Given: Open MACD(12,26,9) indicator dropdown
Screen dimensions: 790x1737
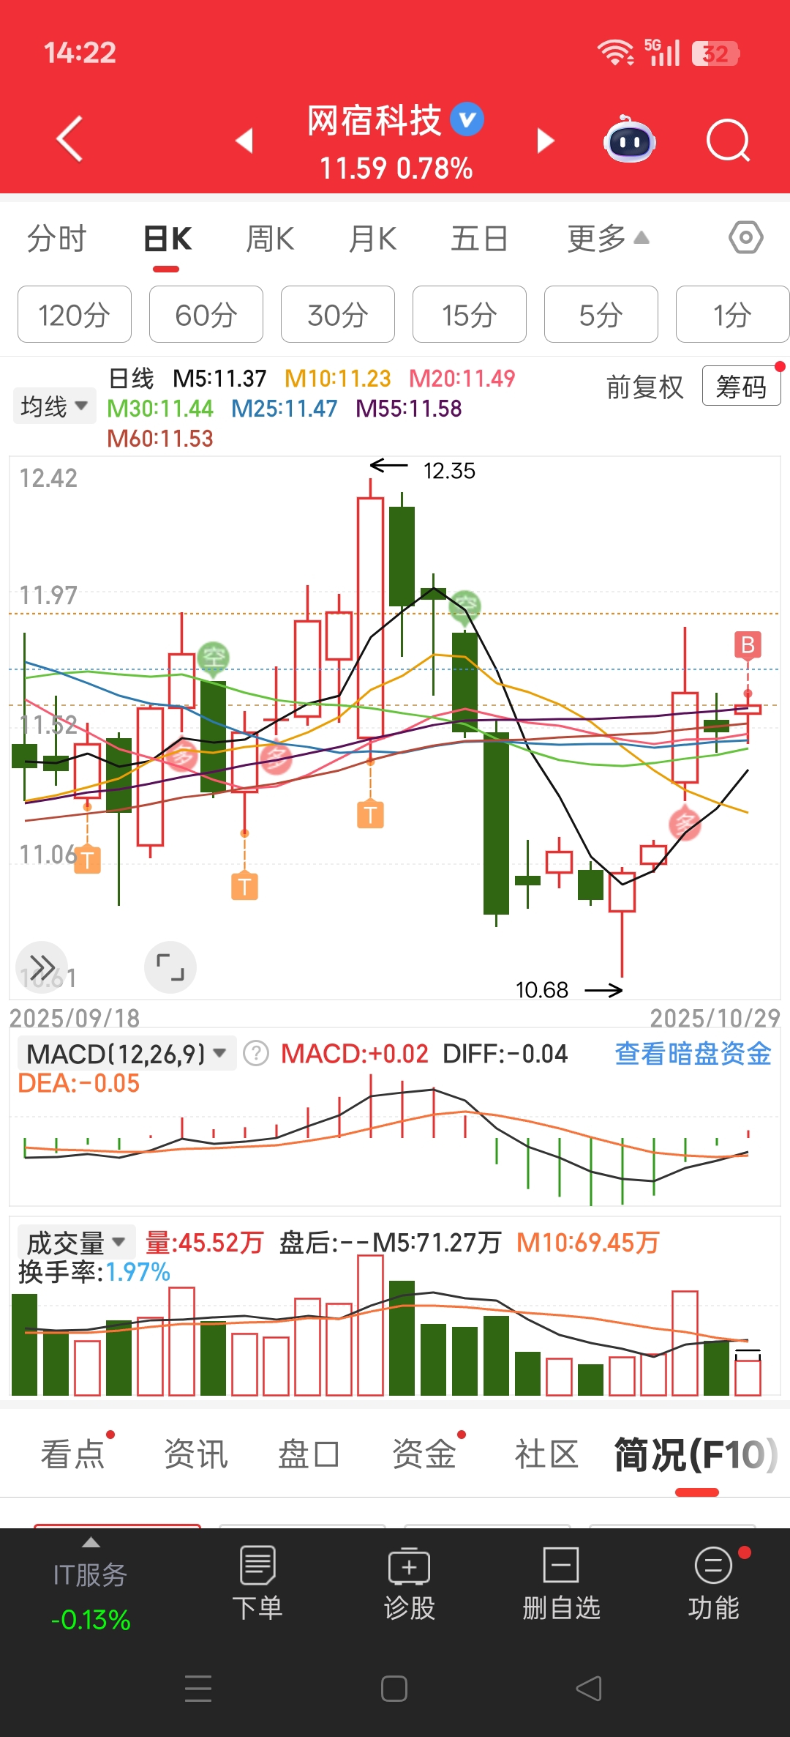Looking at the screenshot, I should click(x=127, y=1054).
